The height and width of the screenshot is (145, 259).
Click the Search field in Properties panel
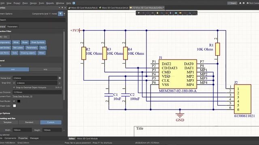pos(32,20)
